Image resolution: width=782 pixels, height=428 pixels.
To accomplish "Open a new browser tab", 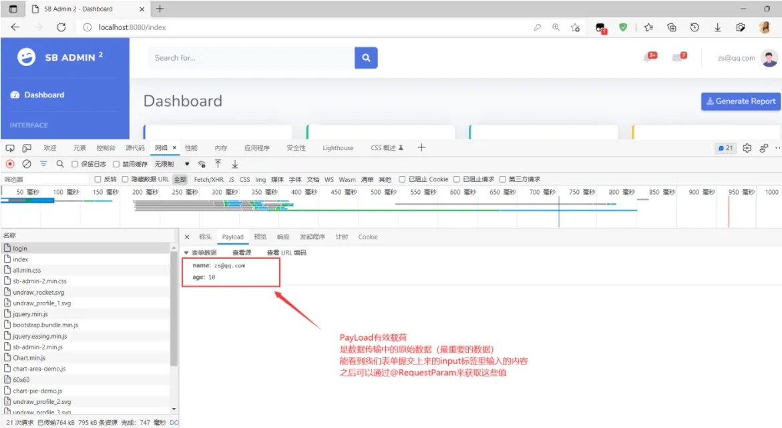I will (160, 9).
